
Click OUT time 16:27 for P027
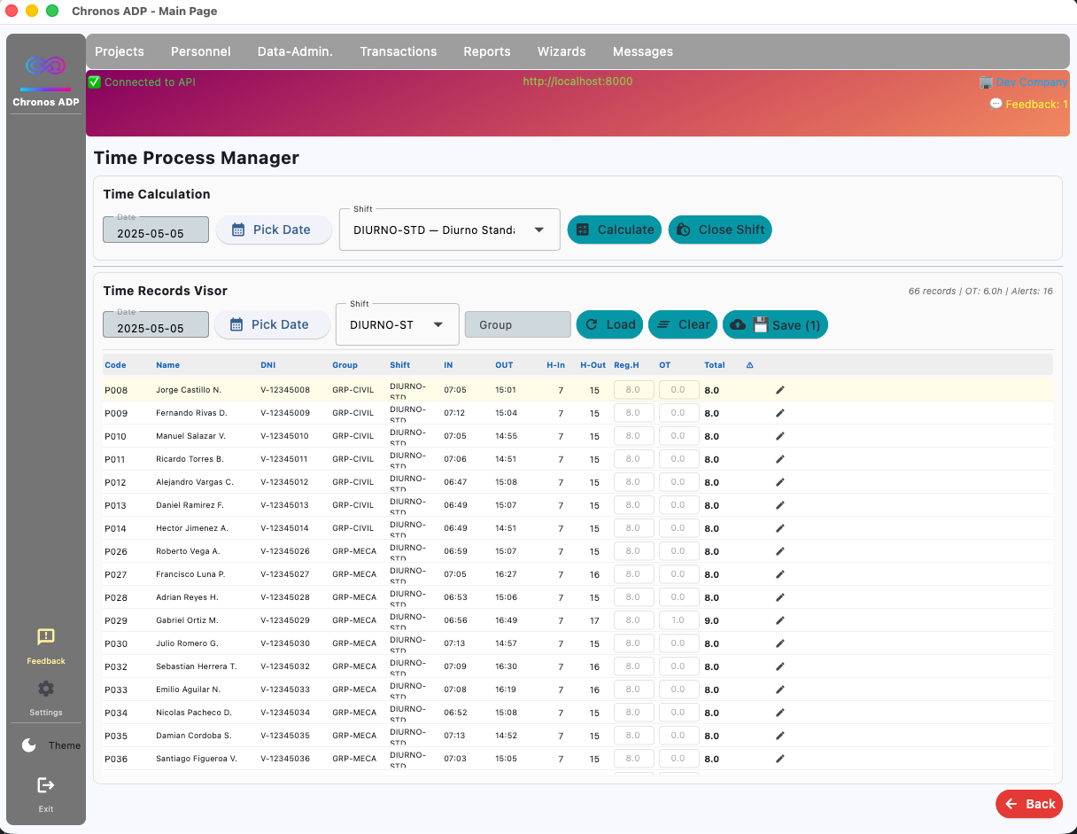(x=506, y=574)
